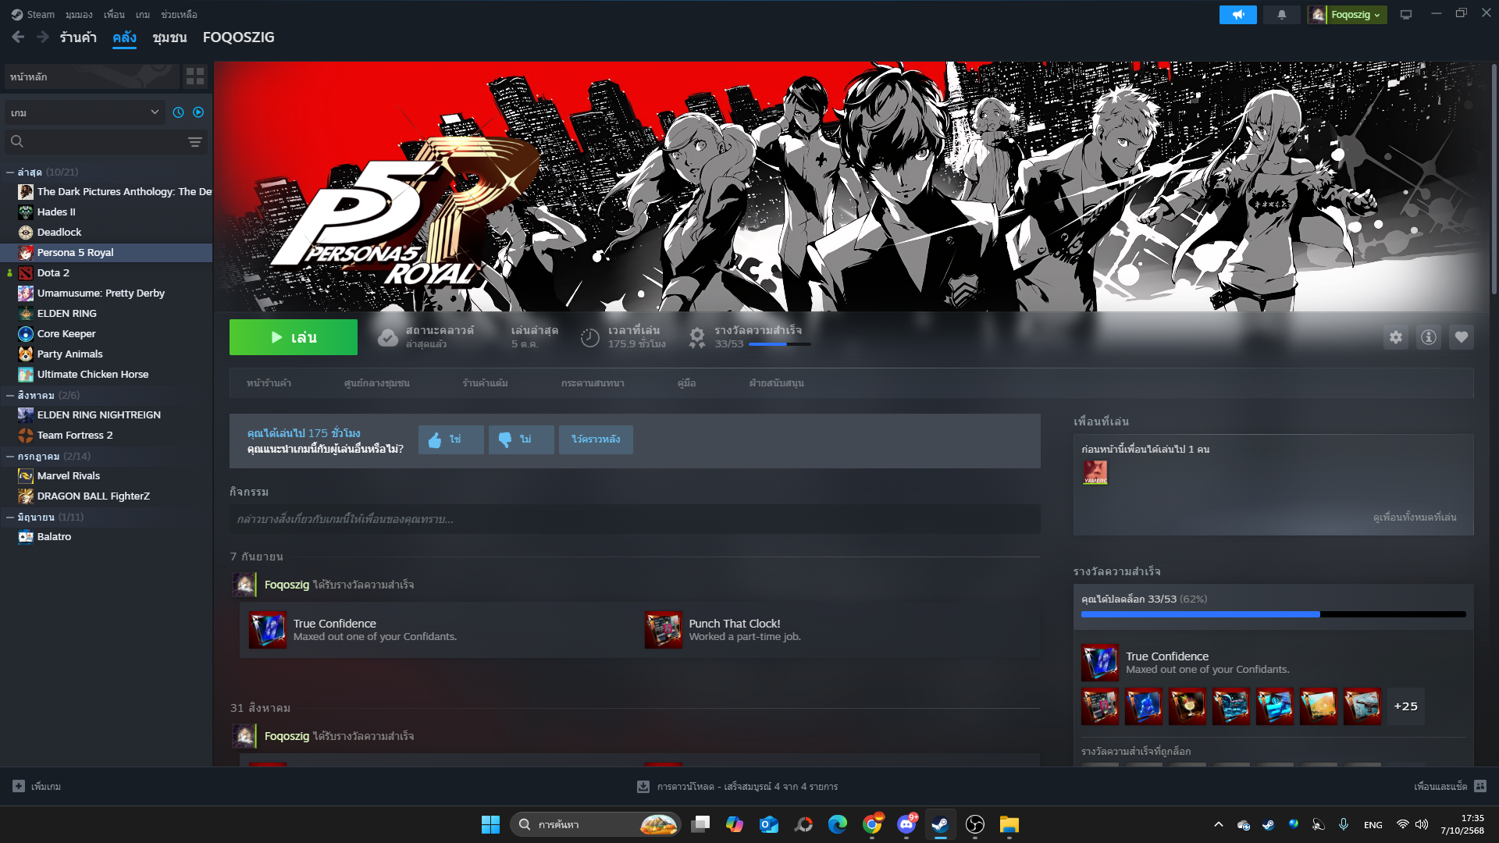This screenshot has width=1499, height=843.
Task: Switch to Big Picture mode icon
Action: [1406, 15]
